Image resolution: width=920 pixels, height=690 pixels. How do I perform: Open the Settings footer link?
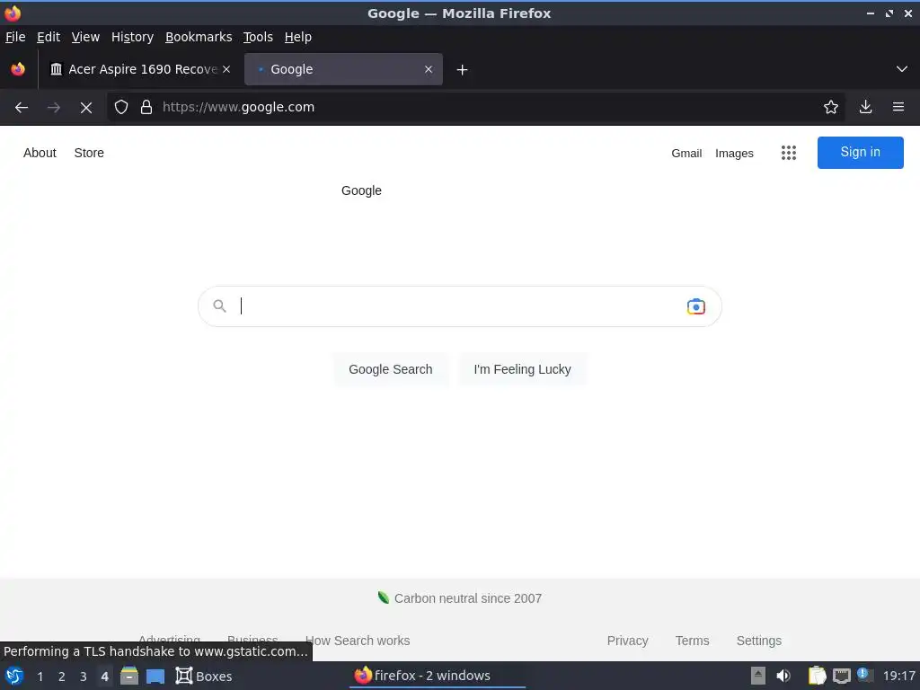point(758,641)
